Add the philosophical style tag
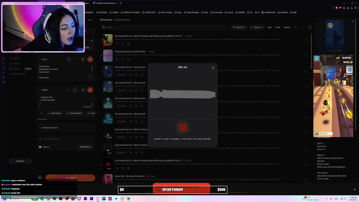The image size is (359, 202). (54, 113)
